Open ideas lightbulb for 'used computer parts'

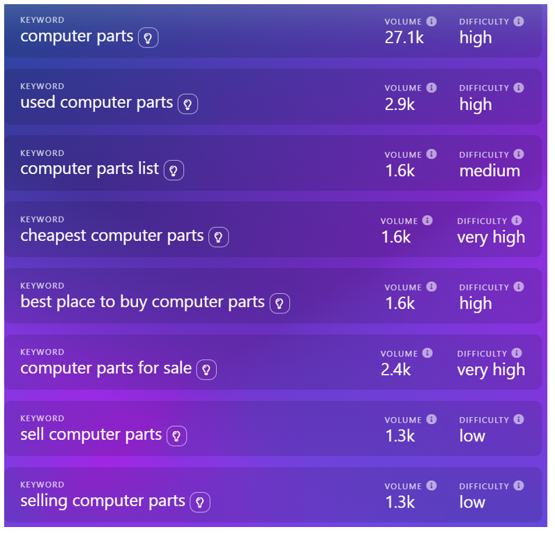(x=188, y=104)
